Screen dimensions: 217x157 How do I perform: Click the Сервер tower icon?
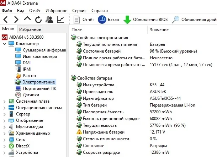point(11,114)
